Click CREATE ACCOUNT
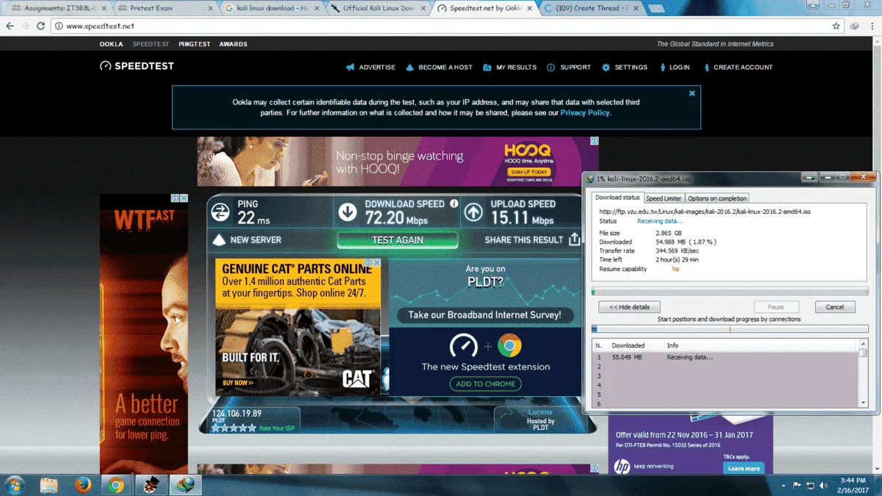 click(737, 68)
